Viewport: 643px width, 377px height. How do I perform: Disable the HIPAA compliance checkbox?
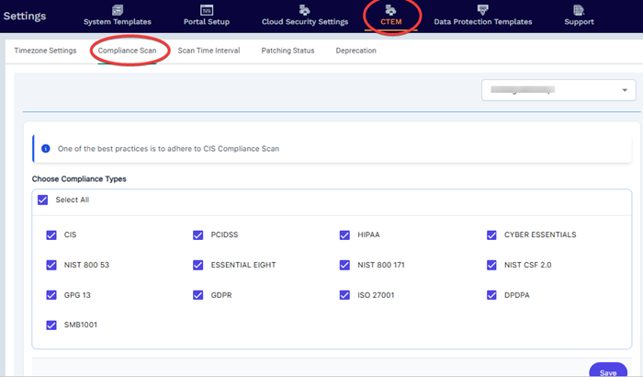[344, 234]
